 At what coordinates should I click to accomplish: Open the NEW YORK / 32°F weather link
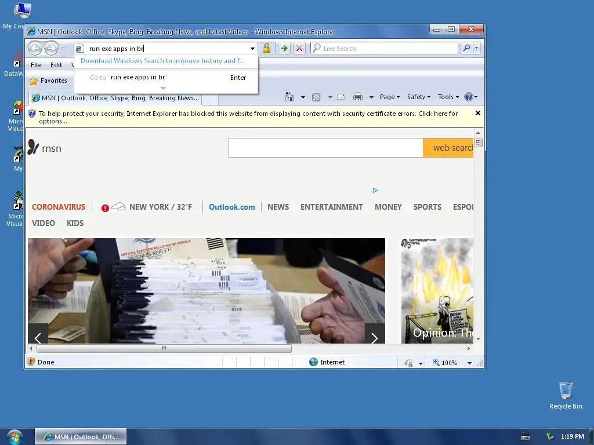pos(161,207)
